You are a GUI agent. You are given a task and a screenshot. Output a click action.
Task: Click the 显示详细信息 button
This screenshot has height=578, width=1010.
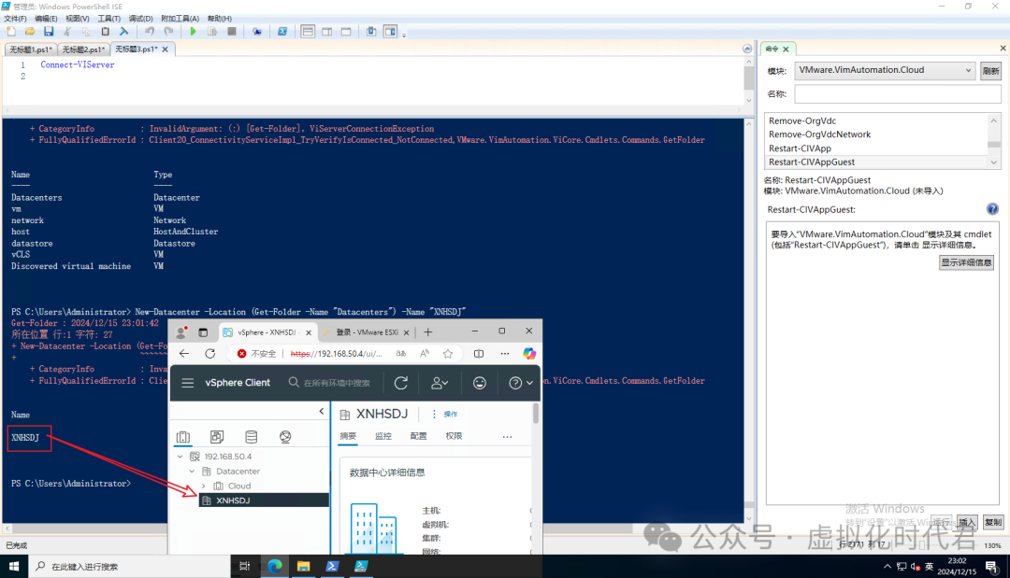pyautogui.click(x=966, y=262)
